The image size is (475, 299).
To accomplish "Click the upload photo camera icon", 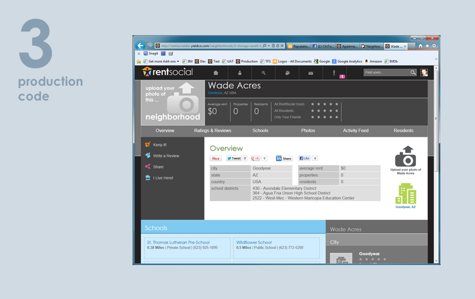I will tap(405, 157).
